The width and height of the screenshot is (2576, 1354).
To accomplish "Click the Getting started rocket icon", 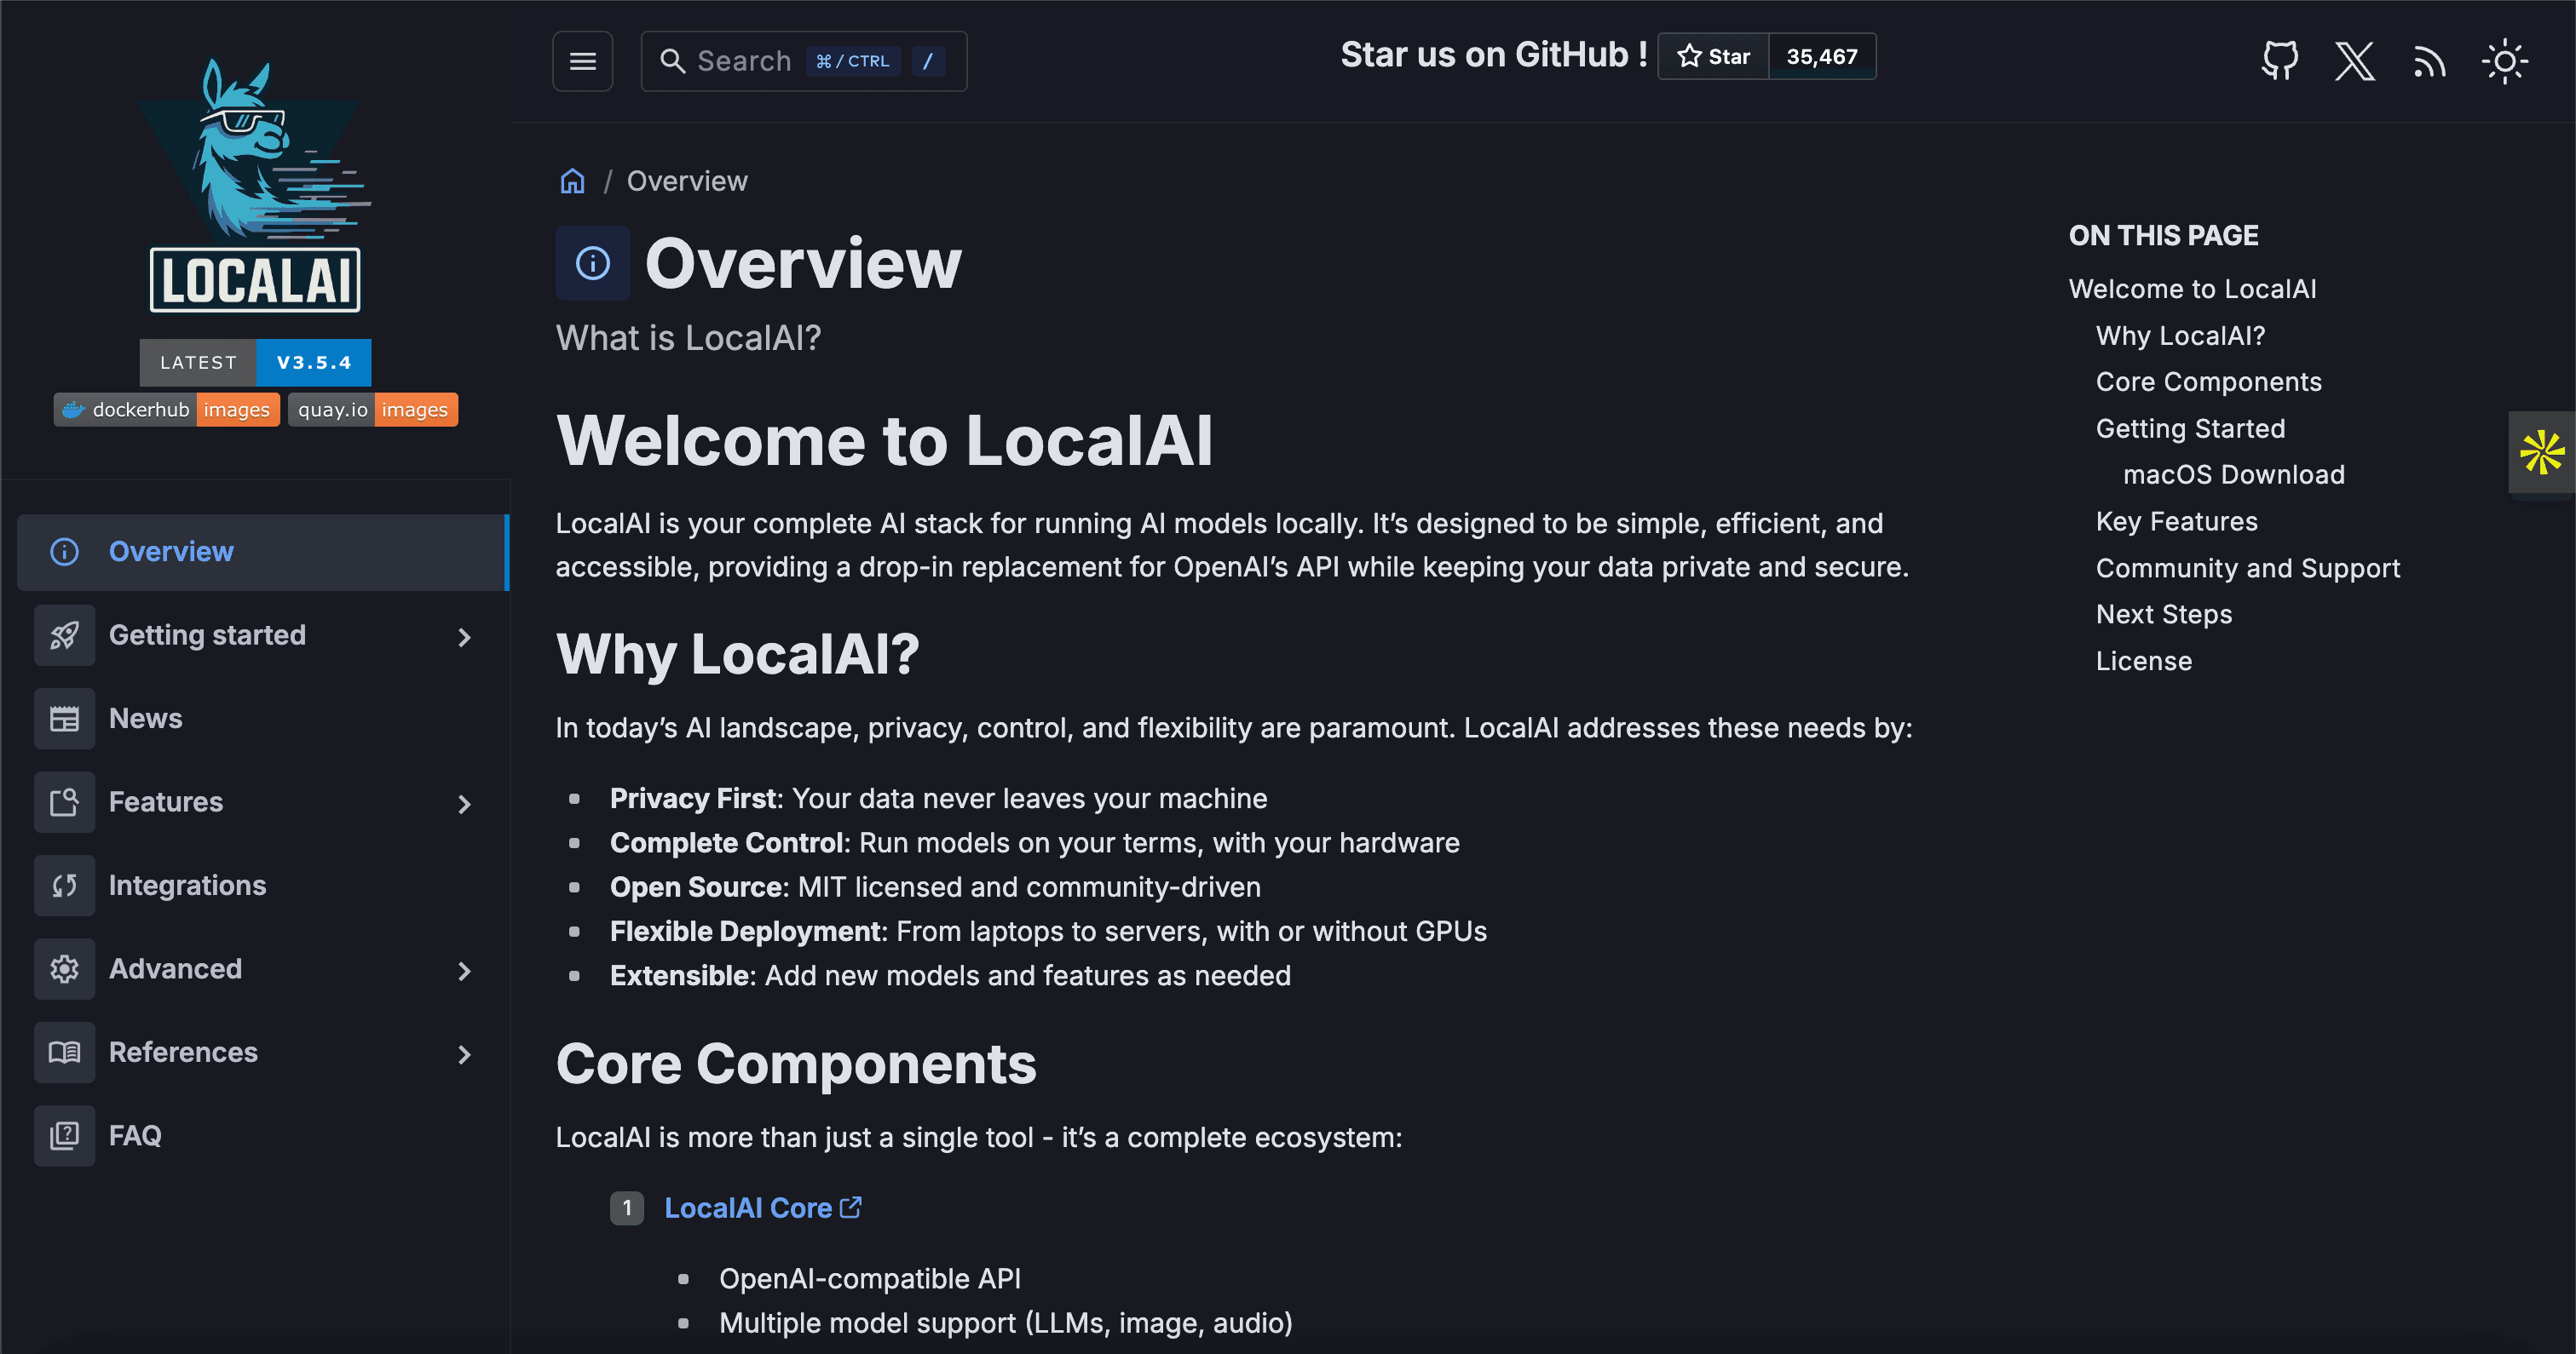I will point(64,635).
